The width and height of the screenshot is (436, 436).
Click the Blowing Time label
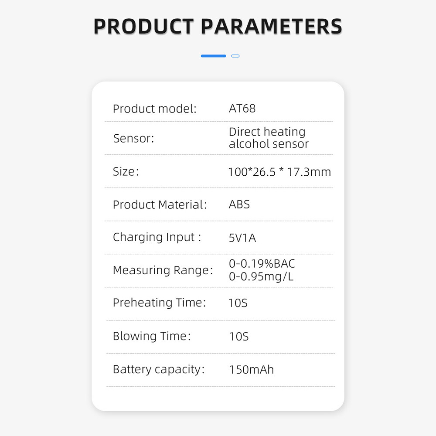click(152, 336)
